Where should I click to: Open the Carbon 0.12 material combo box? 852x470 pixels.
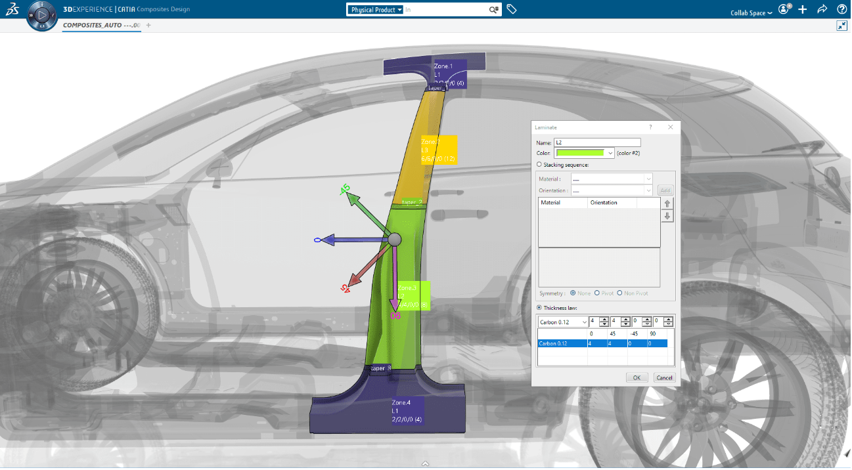(x=563, y=322)
